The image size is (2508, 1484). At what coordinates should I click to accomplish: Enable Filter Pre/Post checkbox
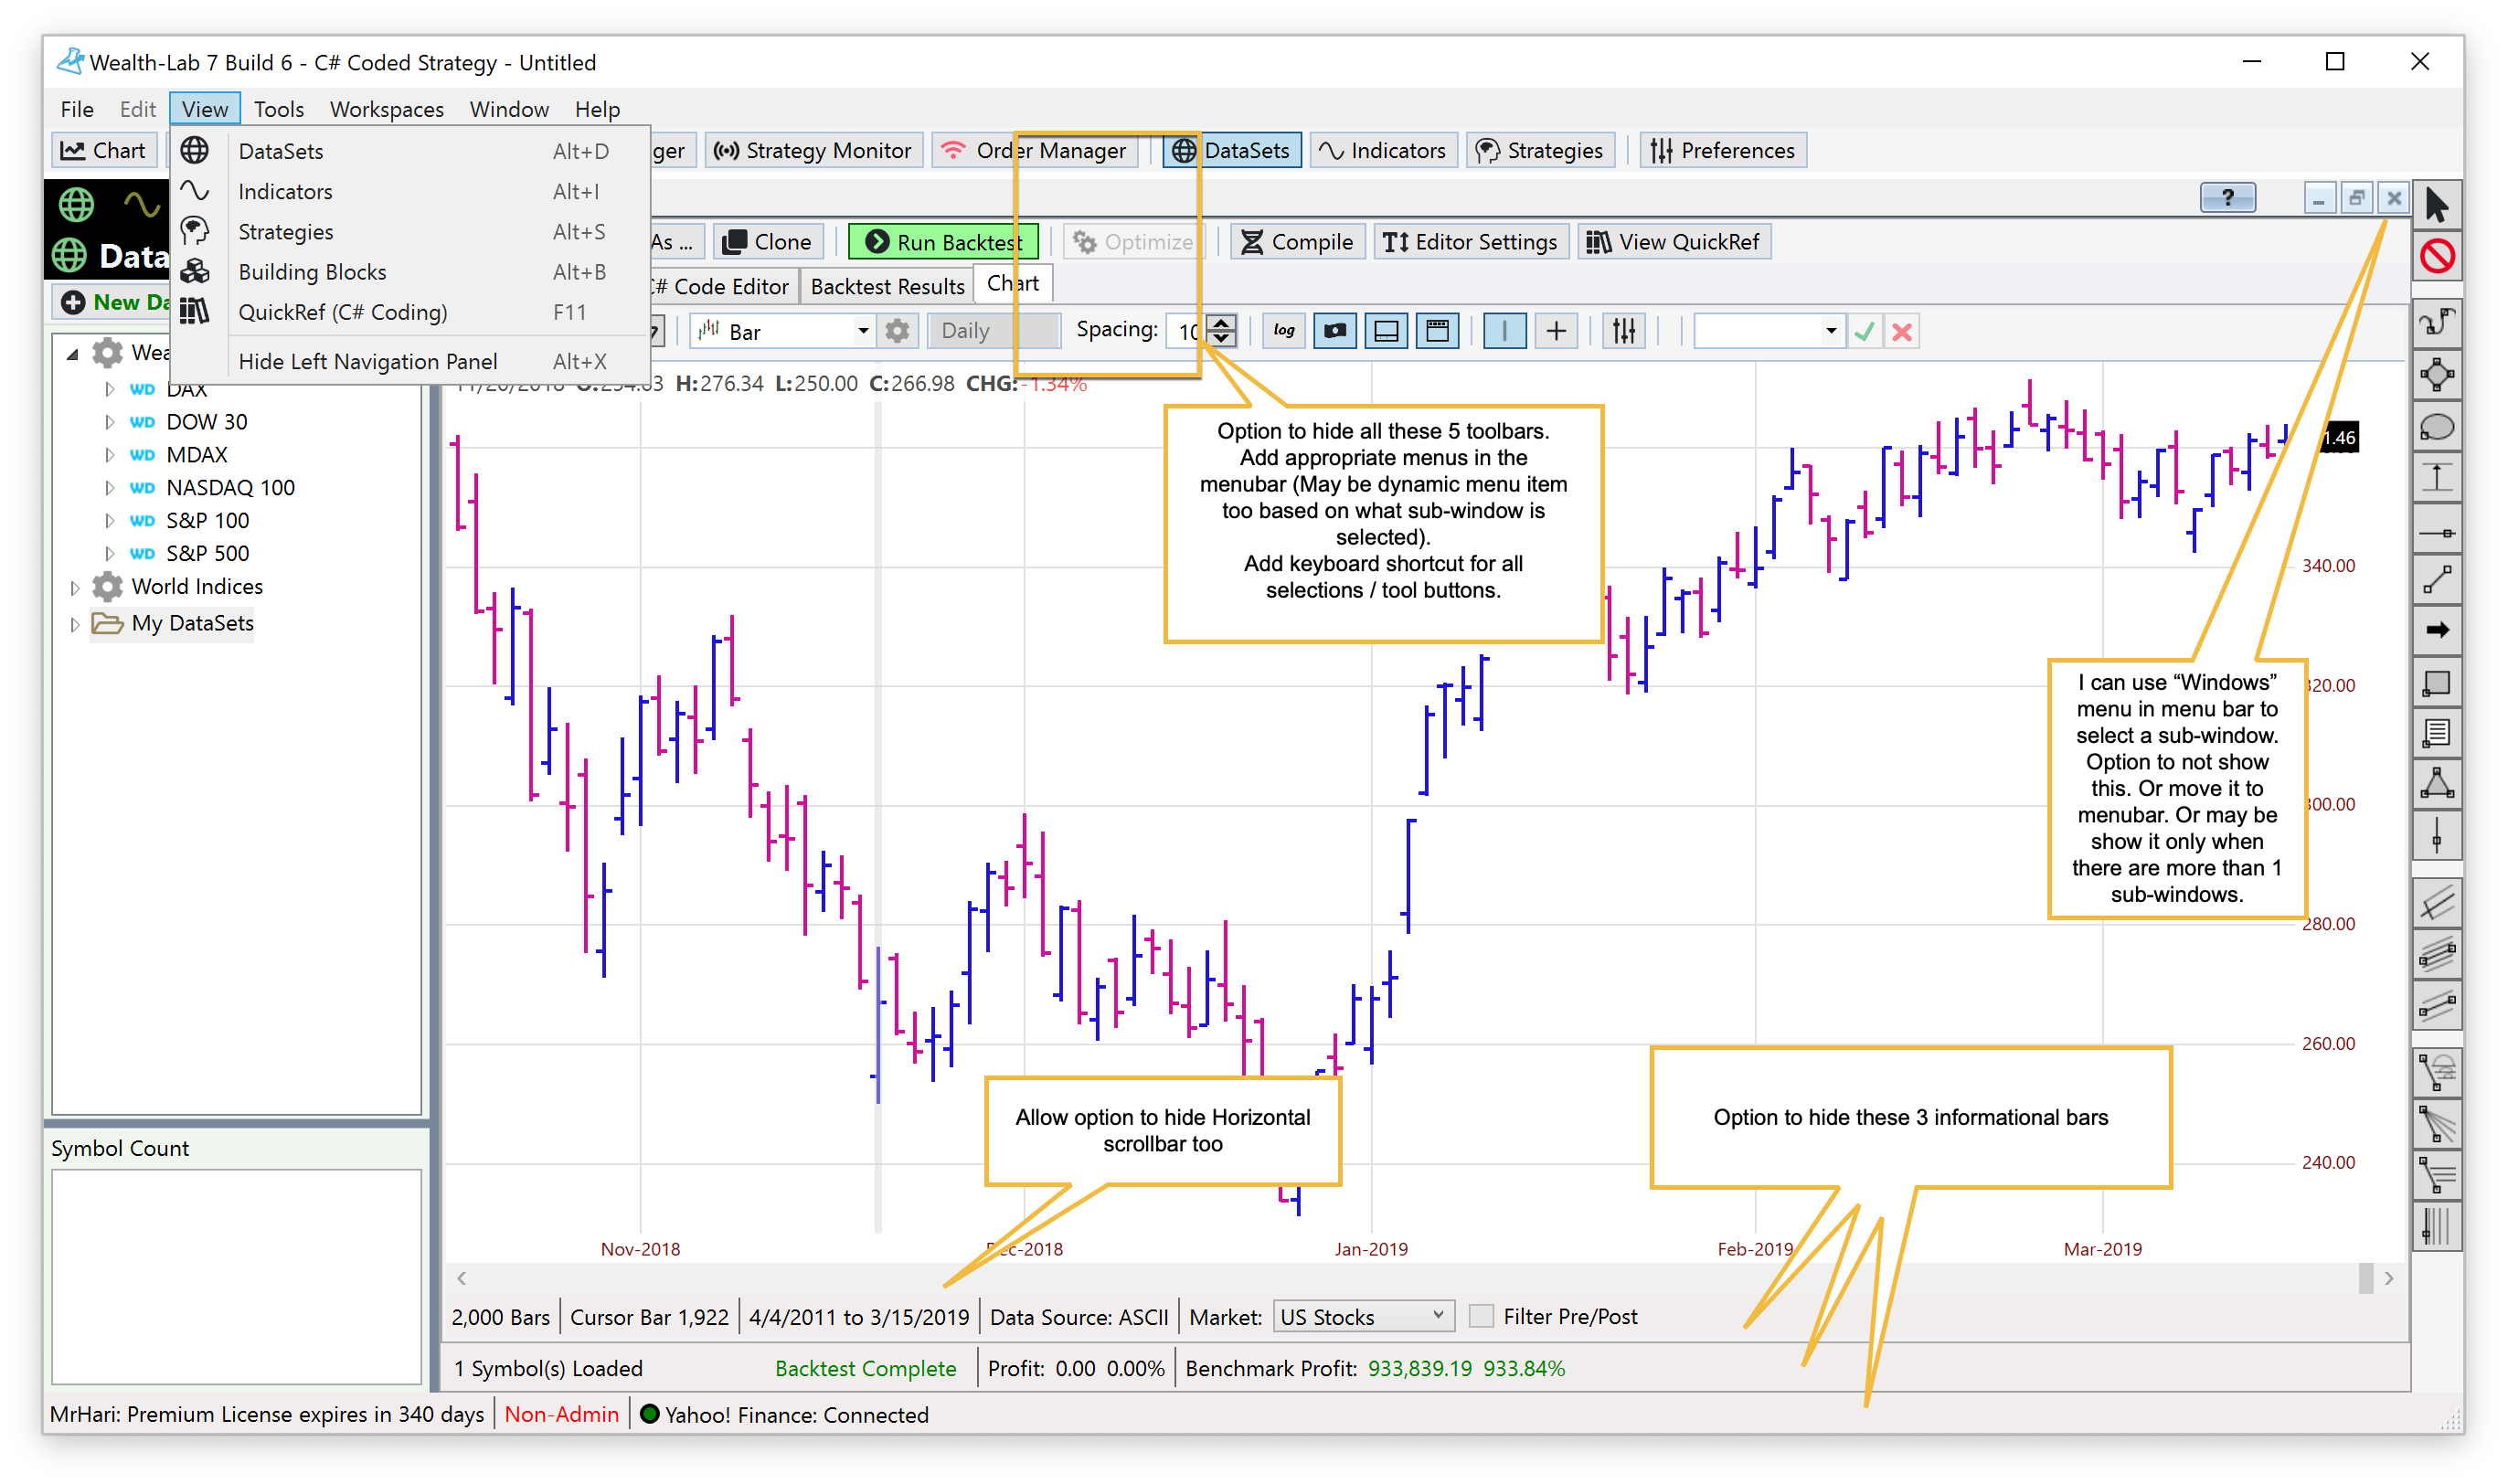coord(1481,1317)
